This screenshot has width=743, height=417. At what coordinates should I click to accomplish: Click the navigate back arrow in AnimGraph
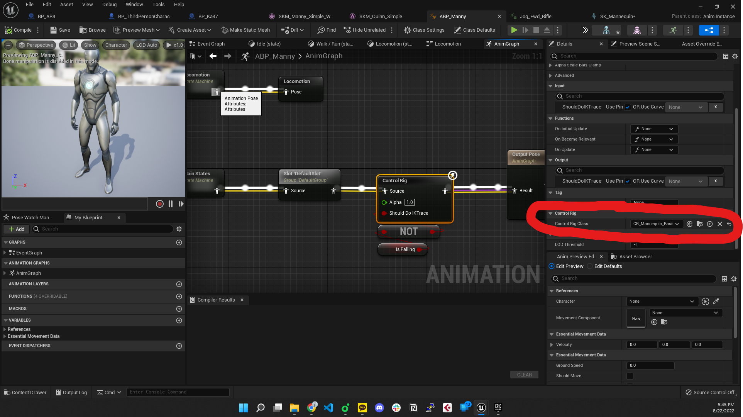pos(213,56)
